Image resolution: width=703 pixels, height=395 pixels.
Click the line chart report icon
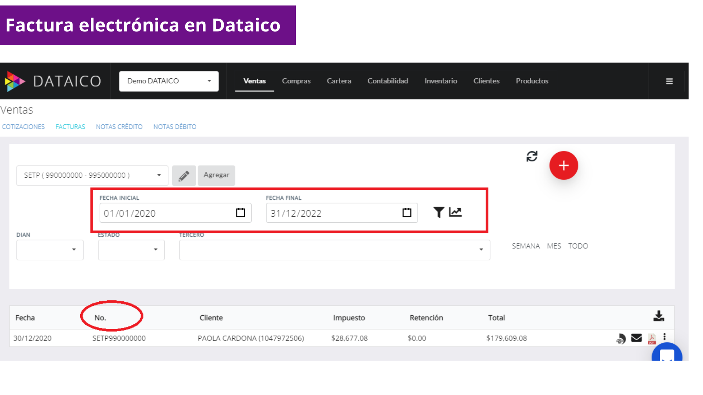pos(455,212)
